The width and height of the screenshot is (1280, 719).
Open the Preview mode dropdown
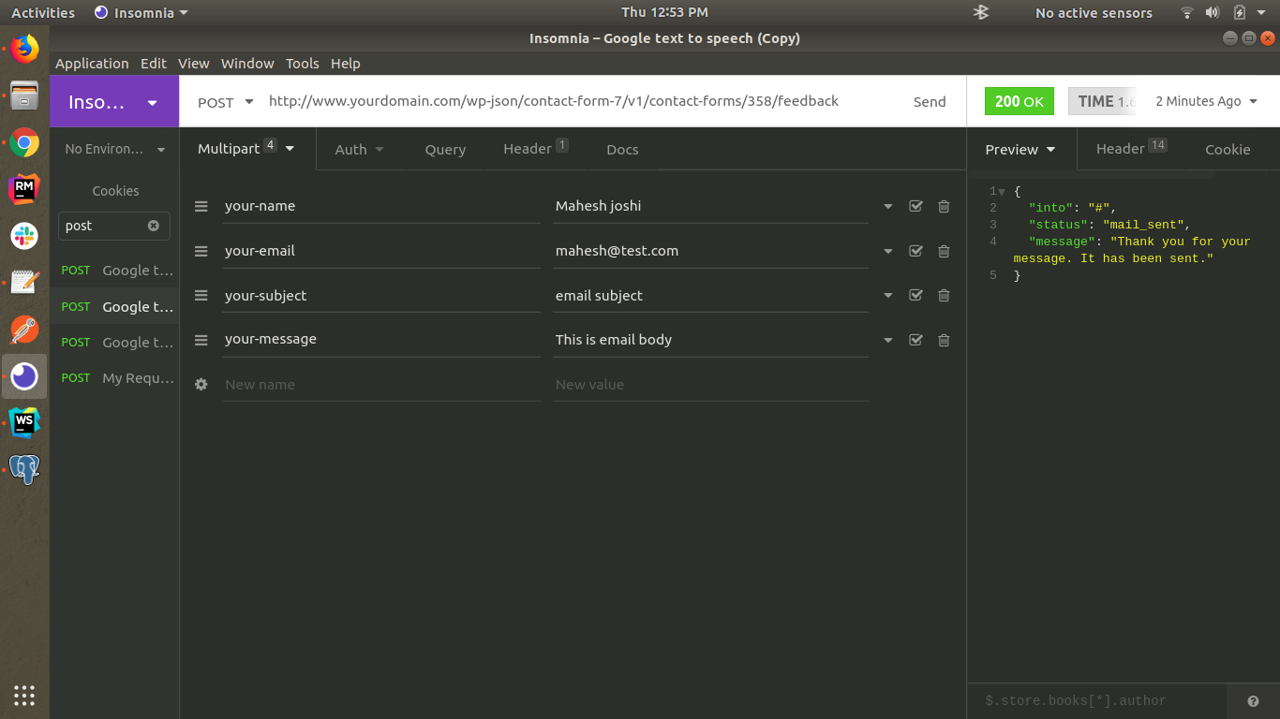(x=1020, y=150)
